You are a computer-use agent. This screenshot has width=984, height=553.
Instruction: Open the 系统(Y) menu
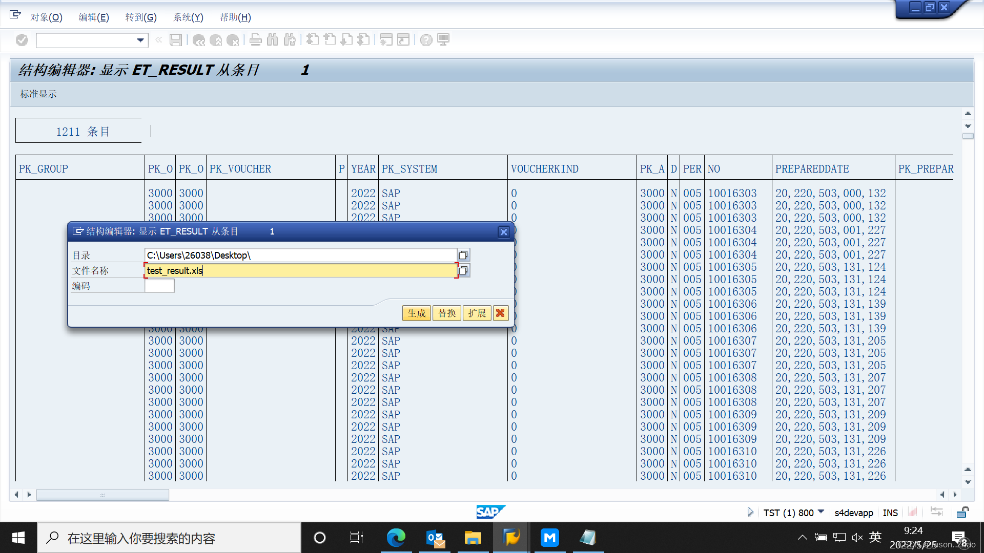(x=188, y=17)
